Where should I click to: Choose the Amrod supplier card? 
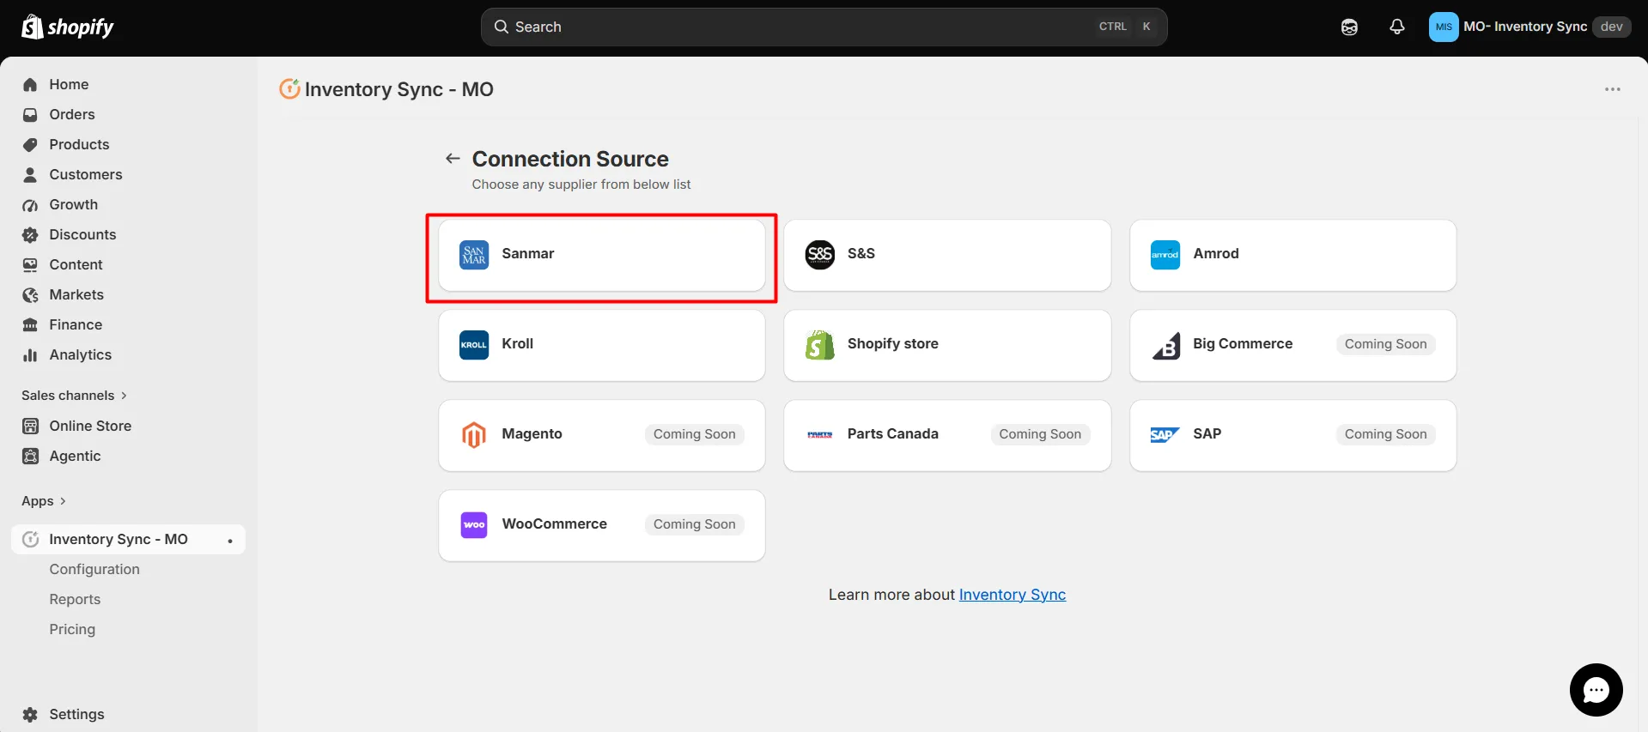click(1292, 255)
